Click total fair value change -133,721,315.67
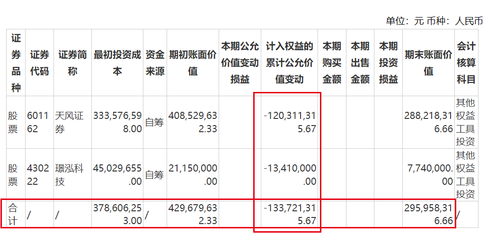The width and height of the screenshot is (496, 235). (290, 214)
